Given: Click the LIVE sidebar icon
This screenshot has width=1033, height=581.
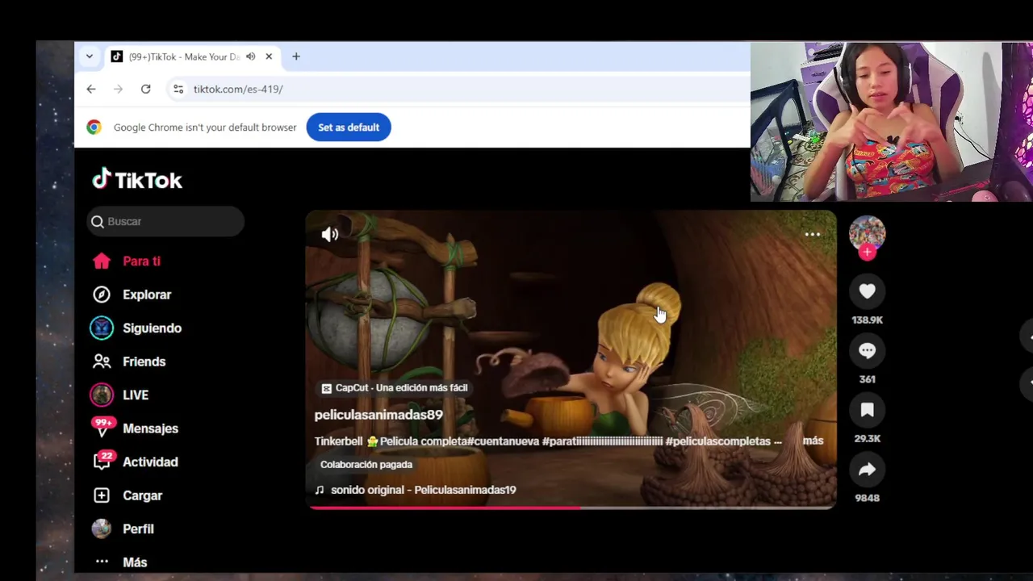Looking at the screenshot, I should (x=102, y=395).
